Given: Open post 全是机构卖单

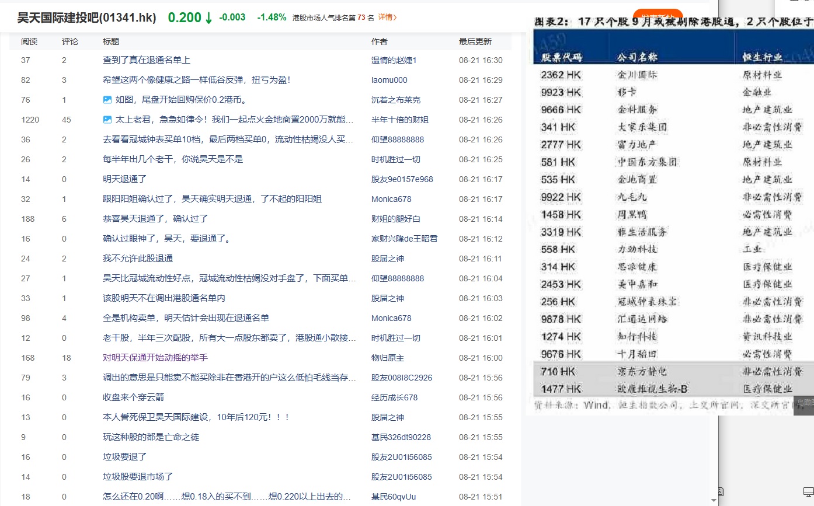Looking at the screenshot, I should (186, 318).
